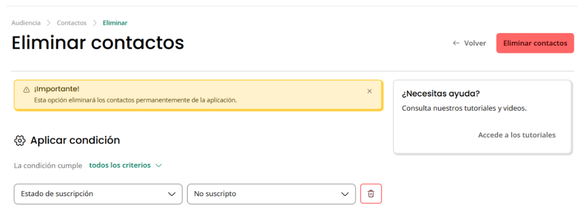
Task: Click the warning triangle icon in the alert
Action: click(x=27, y=89)
